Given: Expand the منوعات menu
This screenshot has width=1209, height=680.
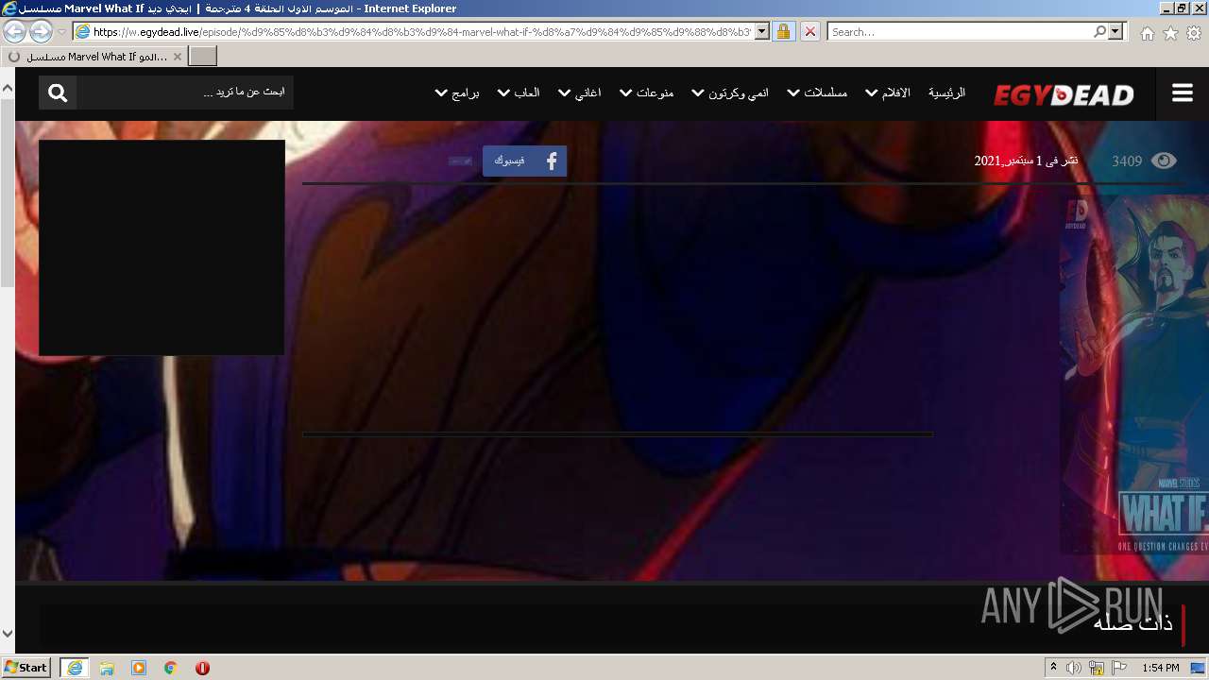Looking at the screenshot, I should click(646, 93).
